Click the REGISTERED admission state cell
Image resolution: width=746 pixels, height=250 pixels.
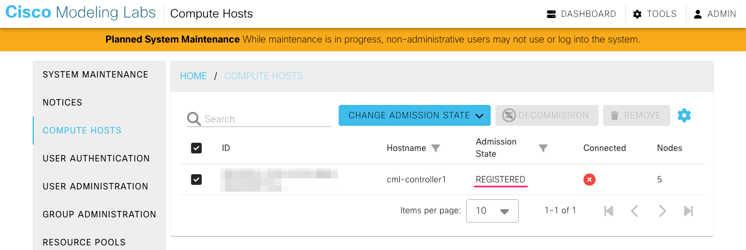tap(501, 179)
